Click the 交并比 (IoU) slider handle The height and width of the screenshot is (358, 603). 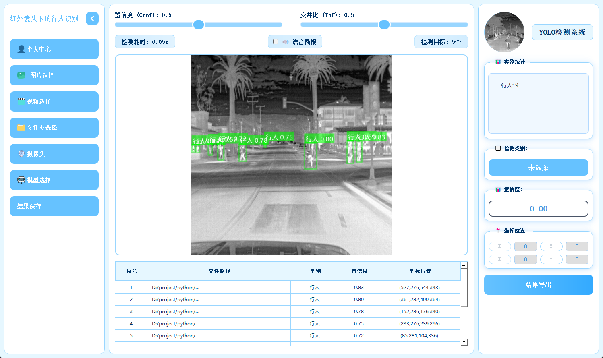click(384, 25)
